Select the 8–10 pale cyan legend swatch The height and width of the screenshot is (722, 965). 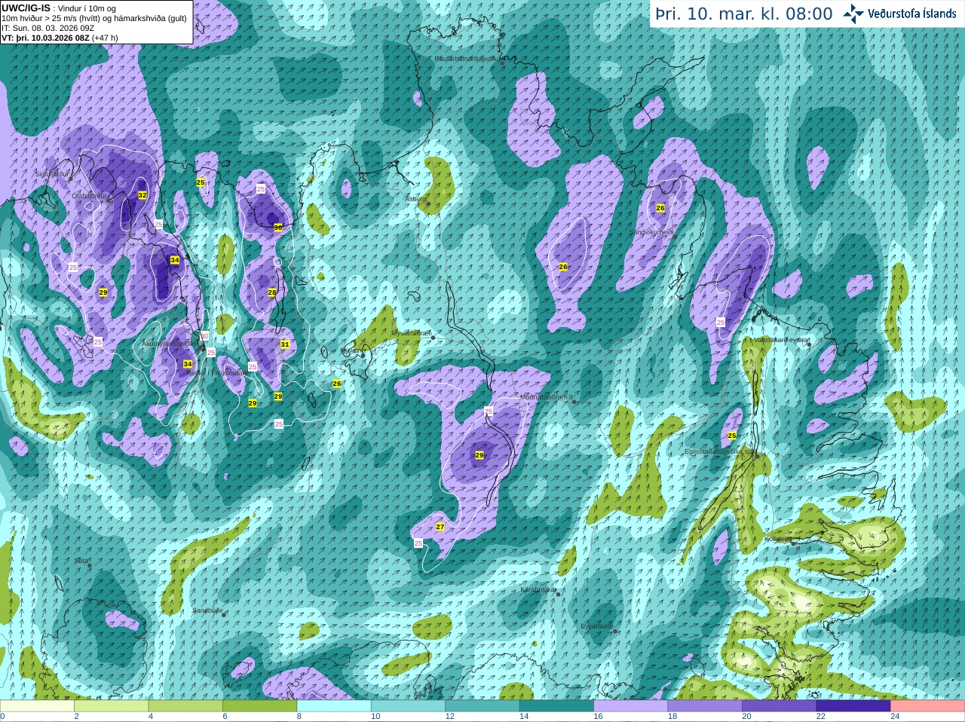coord(334,707)
